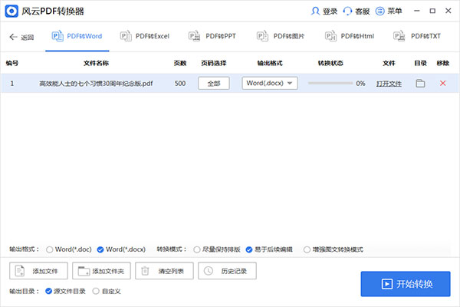Choose 尽量保持排版 conversion mode
This screenshot has height=307, width=460.
pyautogui.click(x=197, y=249)
